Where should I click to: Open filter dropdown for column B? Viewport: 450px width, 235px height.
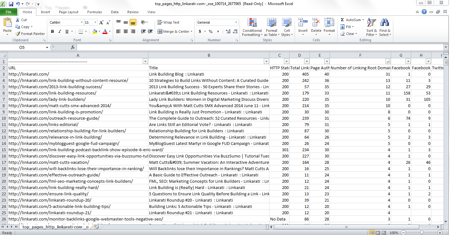point(266,61)
